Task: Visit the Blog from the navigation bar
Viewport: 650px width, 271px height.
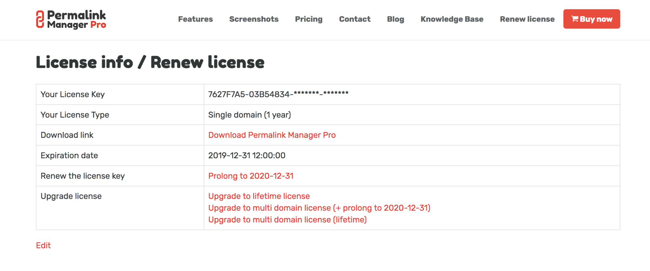Action: point(395,19)
